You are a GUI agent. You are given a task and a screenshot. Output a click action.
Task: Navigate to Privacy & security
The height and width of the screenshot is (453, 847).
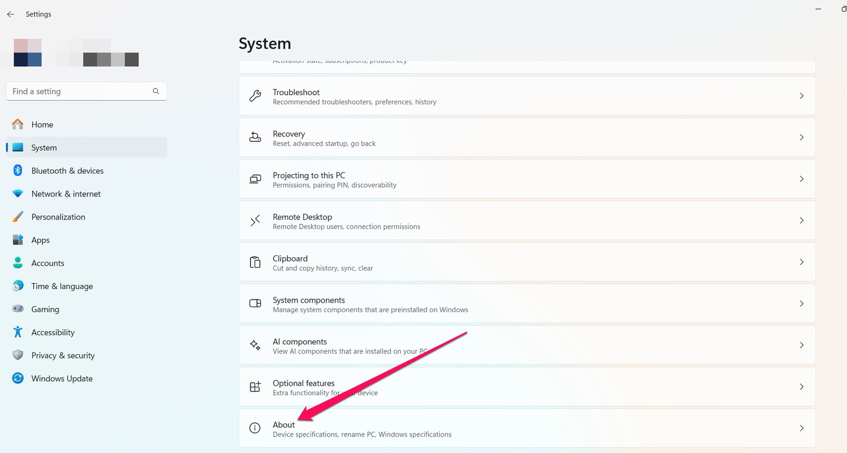[x=63, y=356]
